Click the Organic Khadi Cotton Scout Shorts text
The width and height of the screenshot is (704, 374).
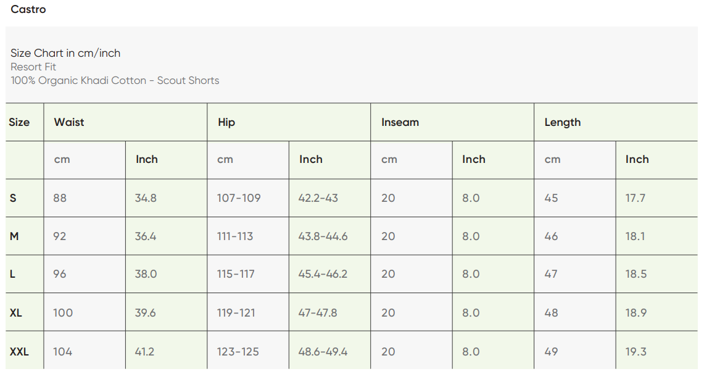[115, 80]
